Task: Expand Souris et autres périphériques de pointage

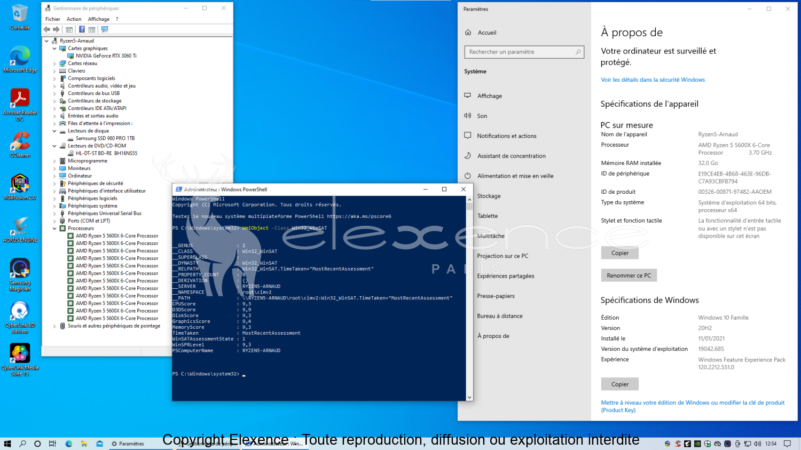Action: point(54,326)
